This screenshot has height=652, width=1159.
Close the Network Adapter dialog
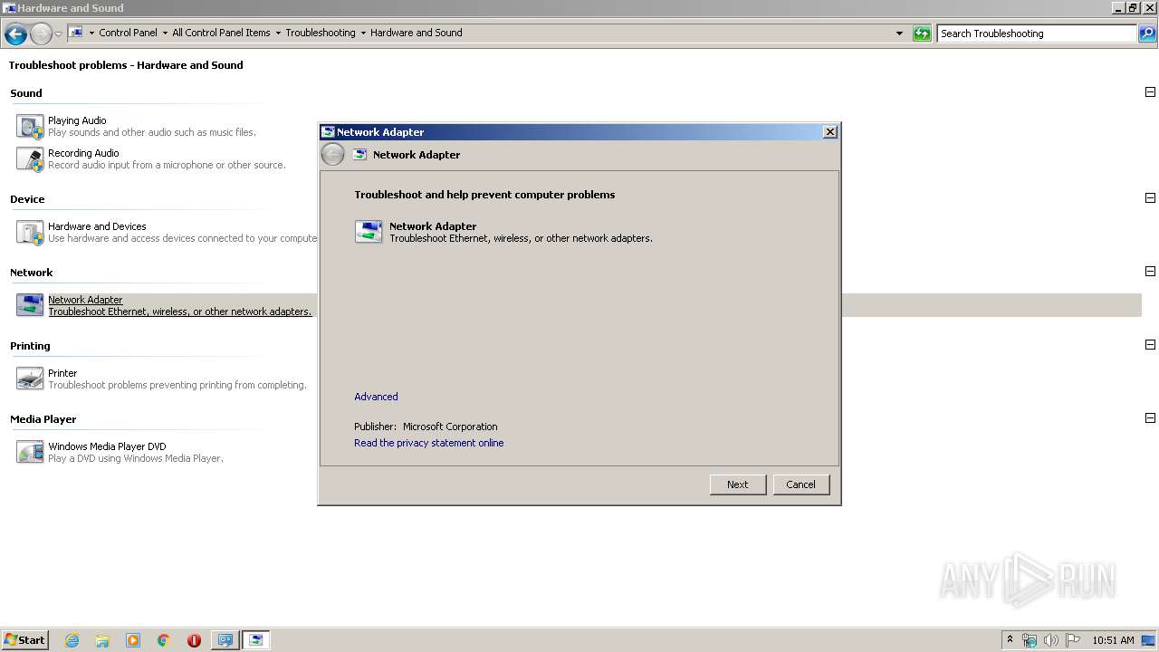(x=829, y=132)
